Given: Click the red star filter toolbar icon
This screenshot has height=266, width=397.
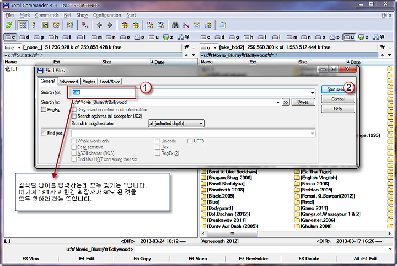Looking at the screenshot, I should coord(84,25).
